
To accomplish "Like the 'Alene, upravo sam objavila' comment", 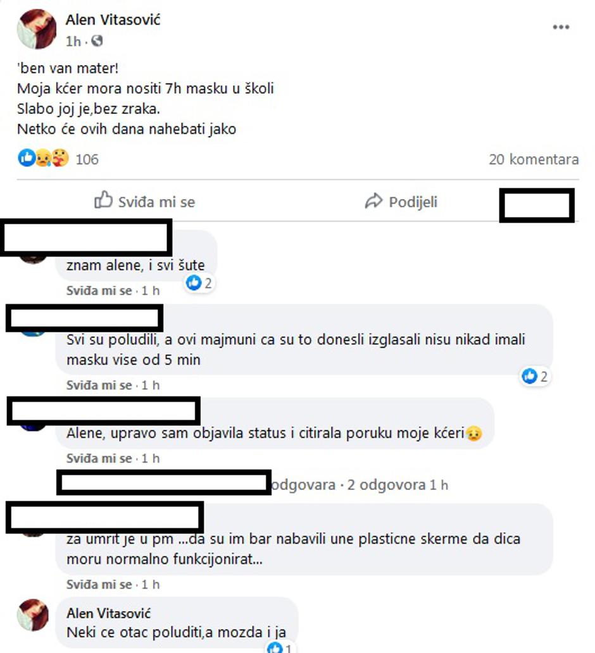I will 99,458.
